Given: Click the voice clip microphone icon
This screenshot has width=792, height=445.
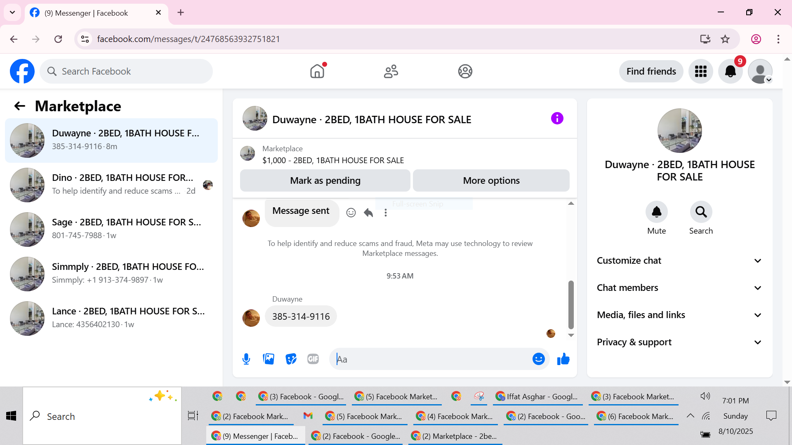Looking at the screenshot, I should [246, 359].
